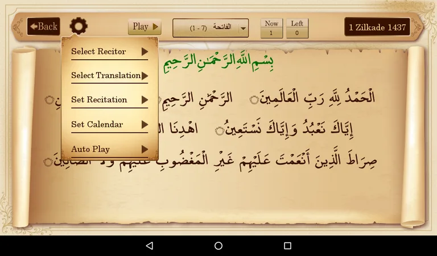Open the settings gear icon
437x256 pixels.
click(x=79, y=26)
